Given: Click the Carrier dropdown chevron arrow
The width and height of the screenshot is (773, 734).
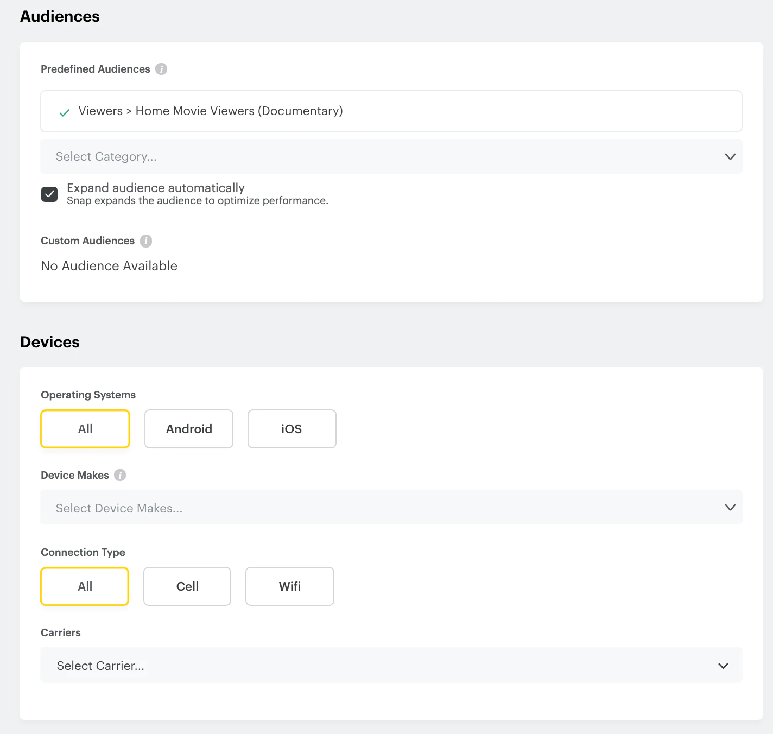Looking at the screenshot, I should [x=723, y=666].
